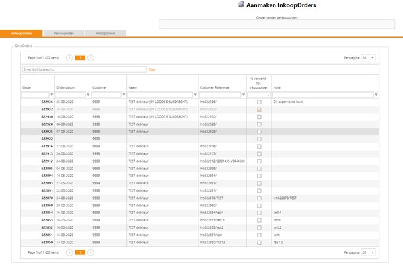Image resolution: width=403 pixels, height=267 pixels.
Task: Tick the checkbox for order 622928
Action: (x=259, y=124)
